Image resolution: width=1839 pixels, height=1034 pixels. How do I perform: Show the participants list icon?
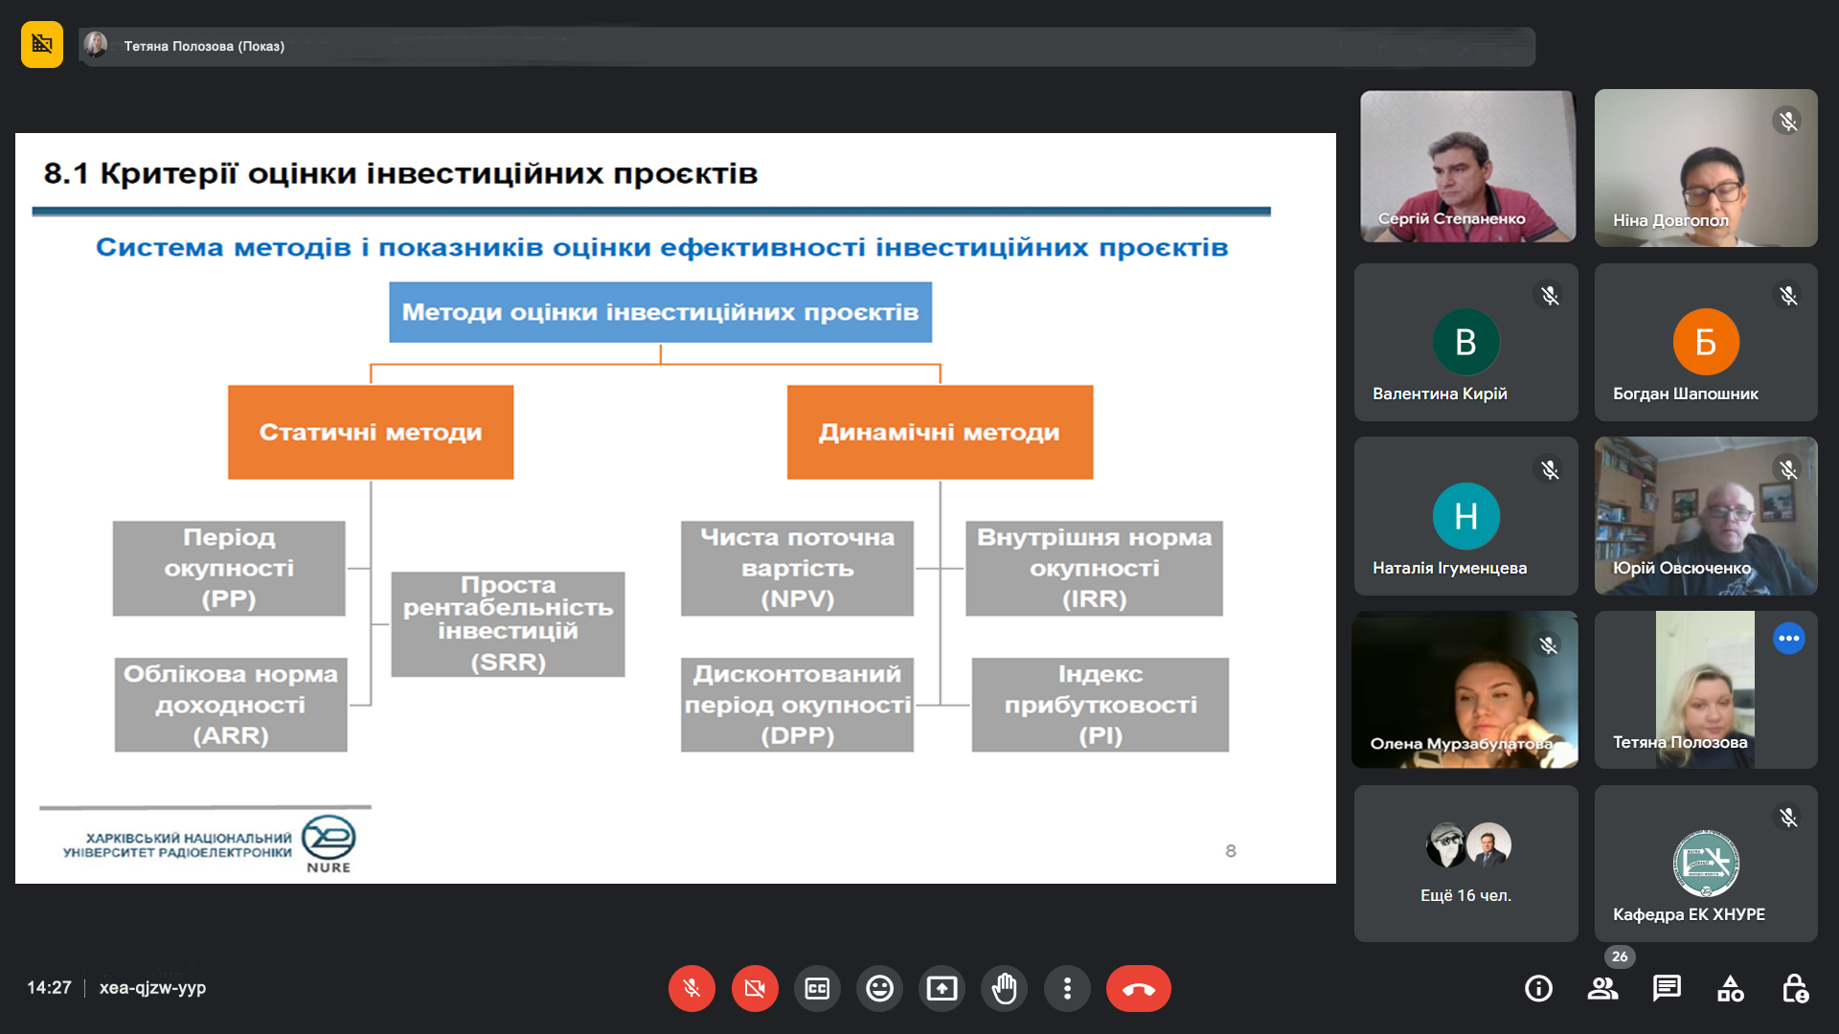click(1602, 988)
